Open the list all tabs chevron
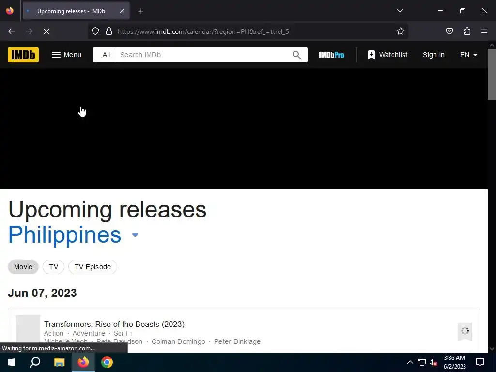 point(400,11)
